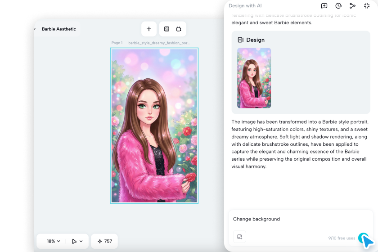Viewport: 378px width, 252px height.
Task: Click the image upload icon in prompt box
Action: click(239, 237)
